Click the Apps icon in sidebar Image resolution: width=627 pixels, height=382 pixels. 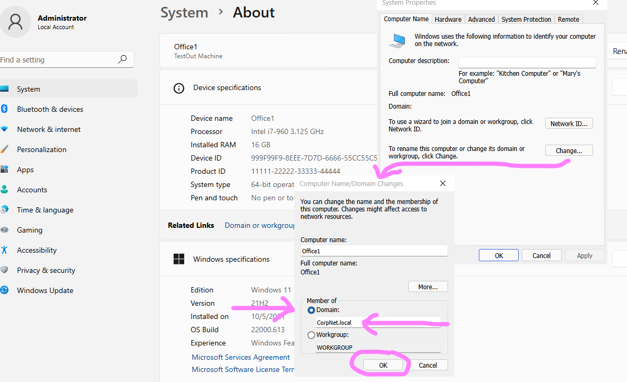pyautogui.click(x=4, y=169)
